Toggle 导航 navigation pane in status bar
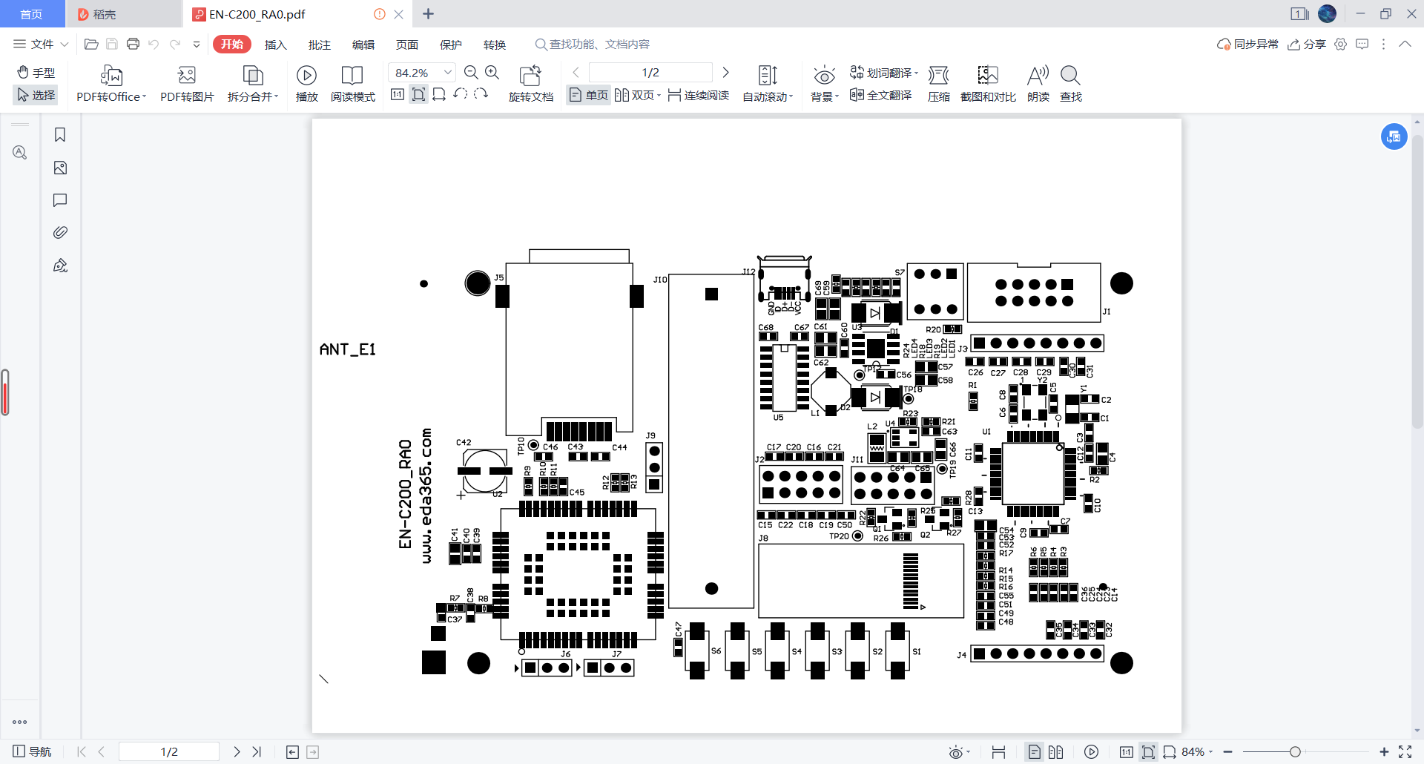 point(32,752)
